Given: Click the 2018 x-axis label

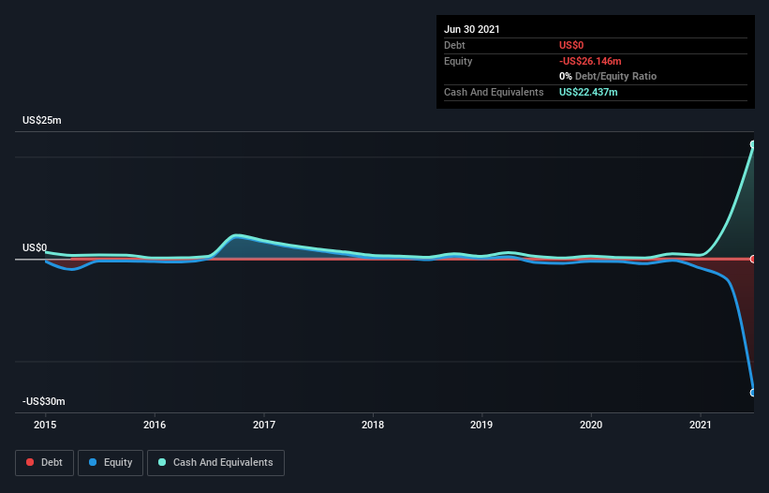Looking at the screenshot, I should pos(373,425).
